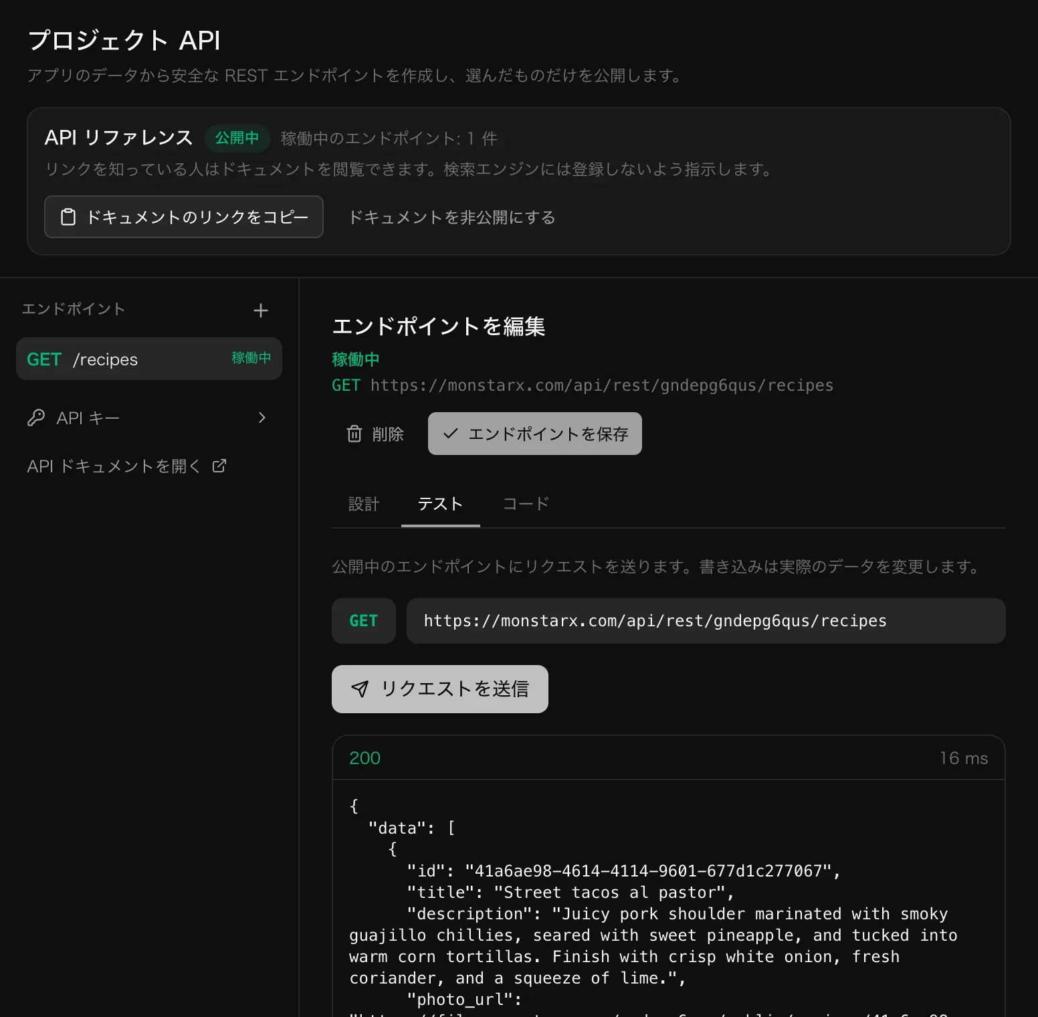Expand the API キー chevron arrow
Viewport: 1038px width, 1017px height.
pos(262,418)
